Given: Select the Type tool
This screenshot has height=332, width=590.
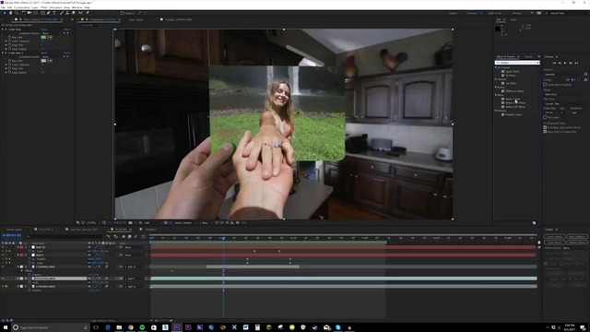Looking at the screenshot, I should click(x=54, y=13).
